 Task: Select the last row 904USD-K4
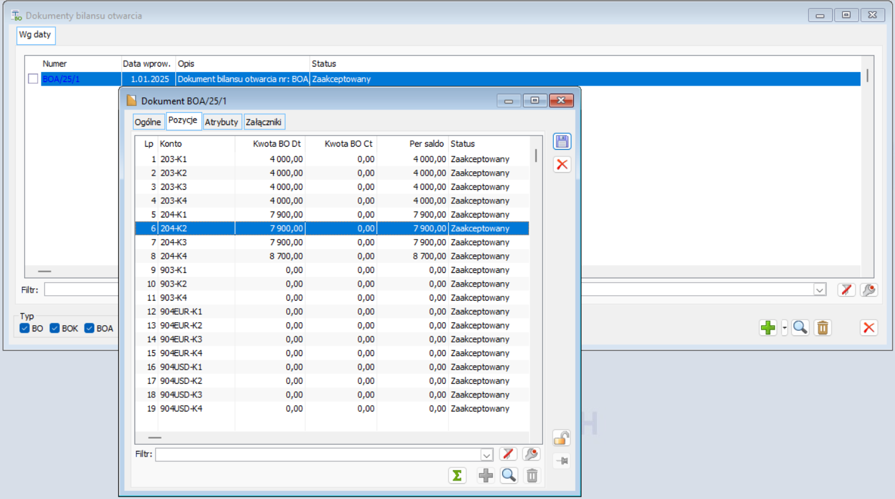(332, 408)
